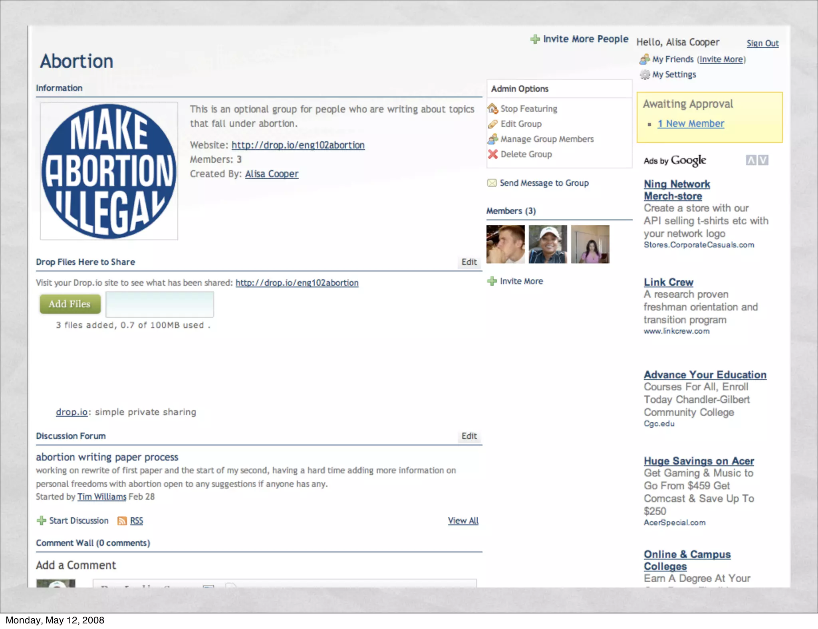
Task: Click the Send Message envelope icon
Action: tap(492, 183)
